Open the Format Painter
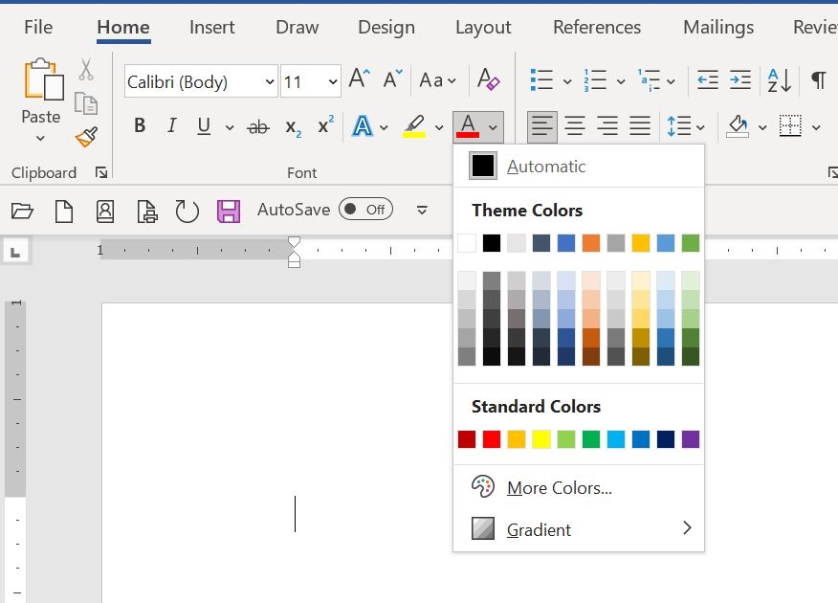838x603 pixels. (85, 137)
